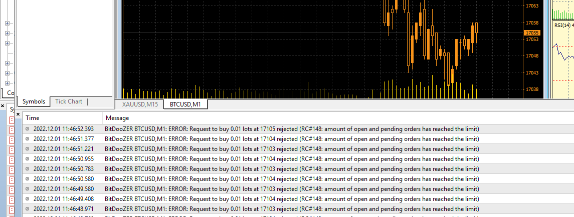Click the 17043 price axis label

pyautogui.click(x=532, y=72)
